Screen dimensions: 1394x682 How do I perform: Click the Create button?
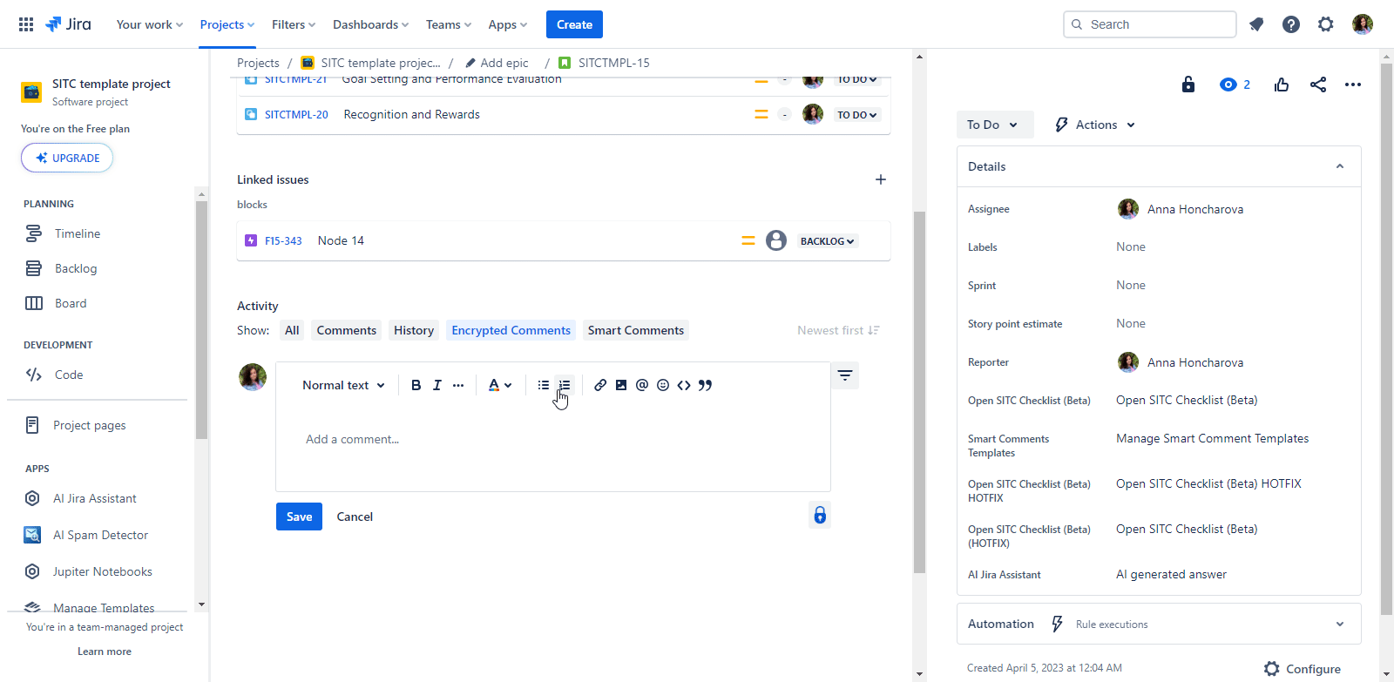(x=574, y=24)
